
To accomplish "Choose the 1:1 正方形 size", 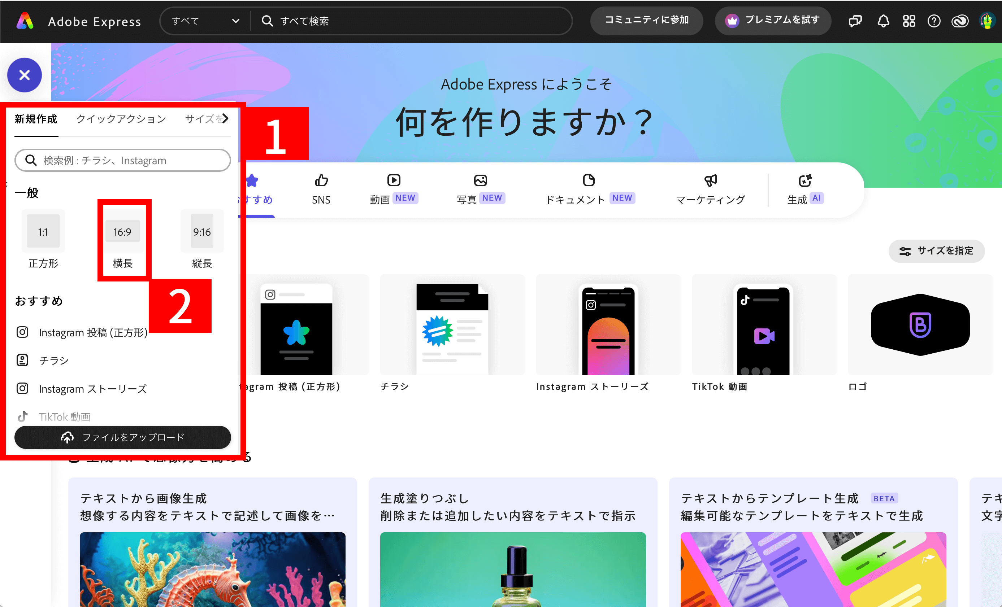I will (43, 240).
